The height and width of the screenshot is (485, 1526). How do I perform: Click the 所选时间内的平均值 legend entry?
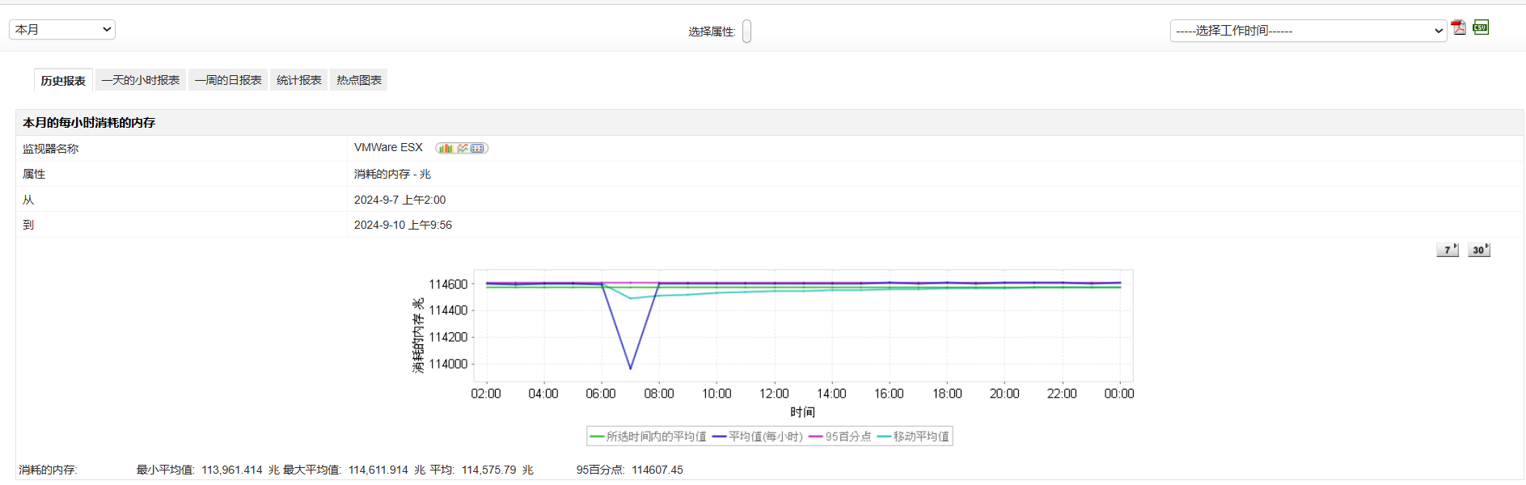click(x=648, y=436)
